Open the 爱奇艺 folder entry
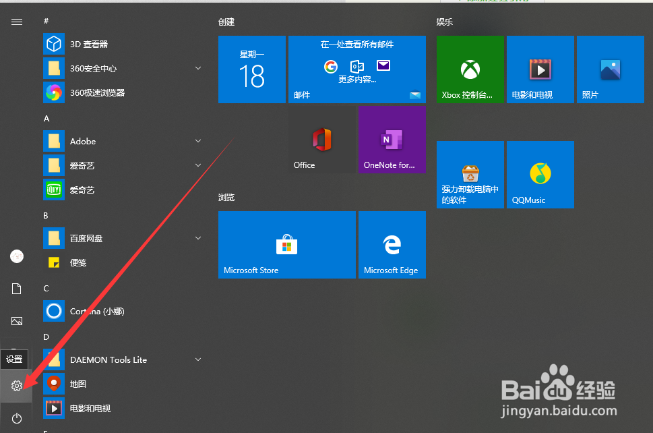 pos(124,165)
